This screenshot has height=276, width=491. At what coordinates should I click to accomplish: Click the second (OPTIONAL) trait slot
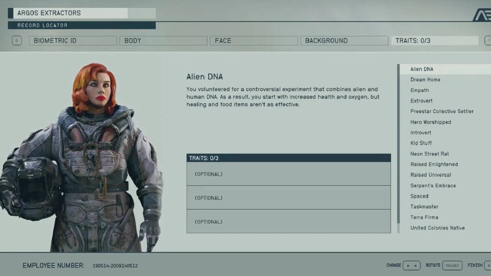tap(289, 198)
